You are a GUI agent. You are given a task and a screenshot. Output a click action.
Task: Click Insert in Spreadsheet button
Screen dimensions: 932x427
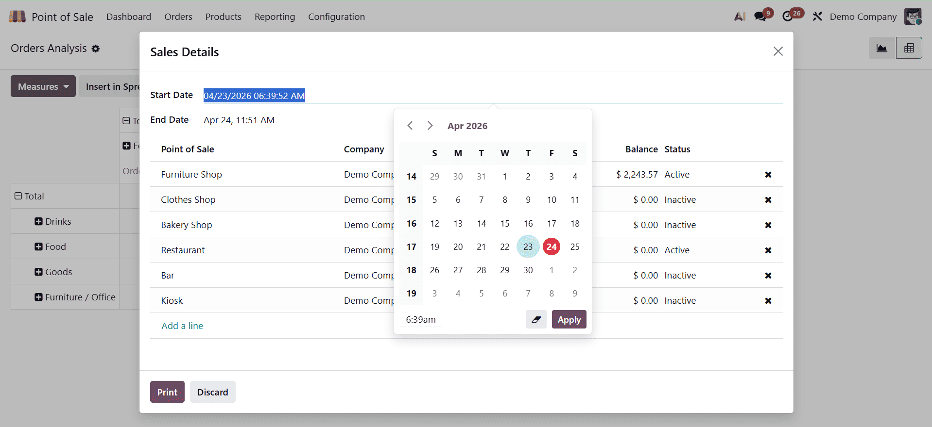point(110,86)
